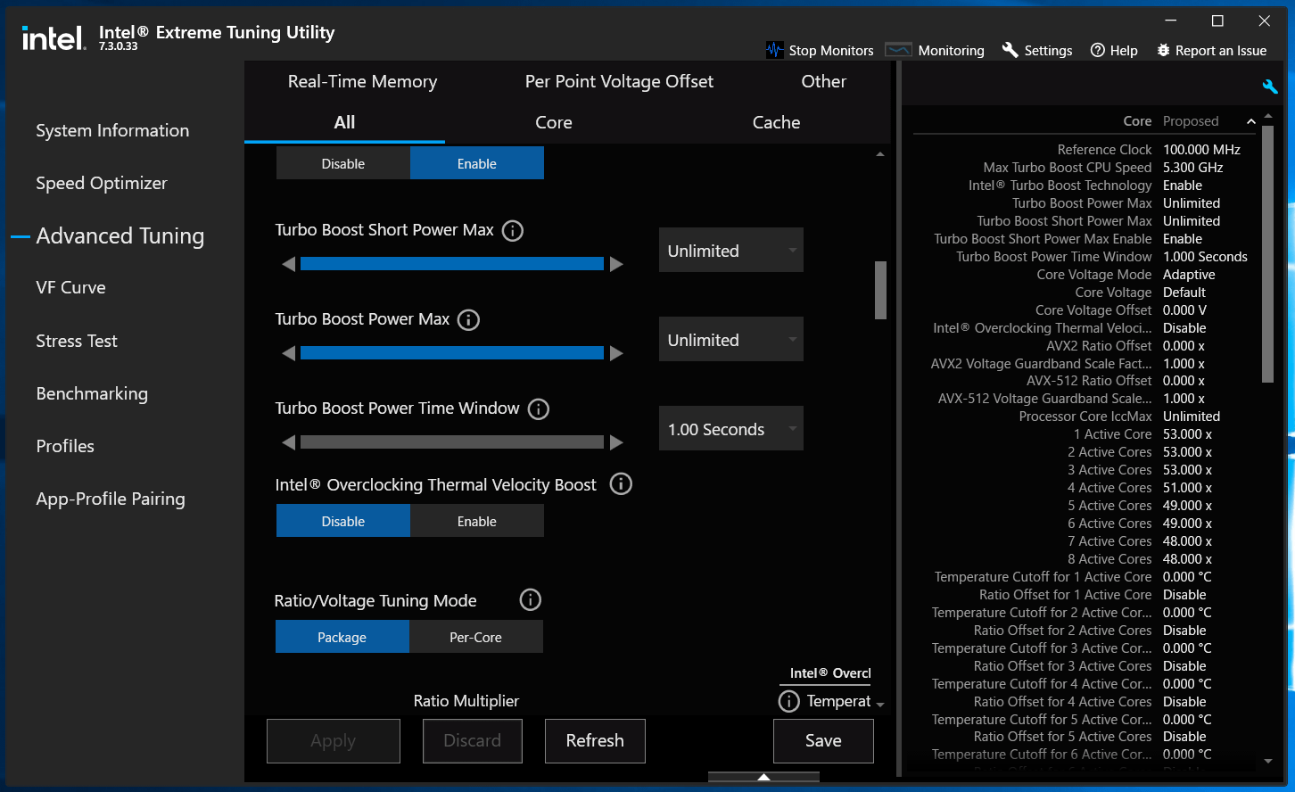Viewport: 1295px width, 792px height.
Task: Increase Turbo Boost Short Power Max with right arrow
Action: click(616, 264)
